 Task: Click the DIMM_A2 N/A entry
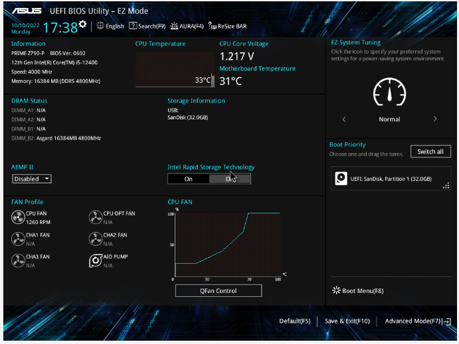click(x=29, y=119)
